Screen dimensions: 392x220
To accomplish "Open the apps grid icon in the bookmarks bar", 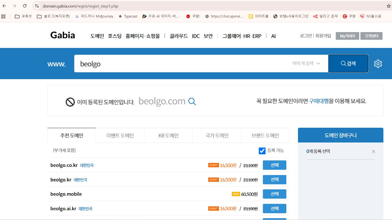I will pos(4,16).
